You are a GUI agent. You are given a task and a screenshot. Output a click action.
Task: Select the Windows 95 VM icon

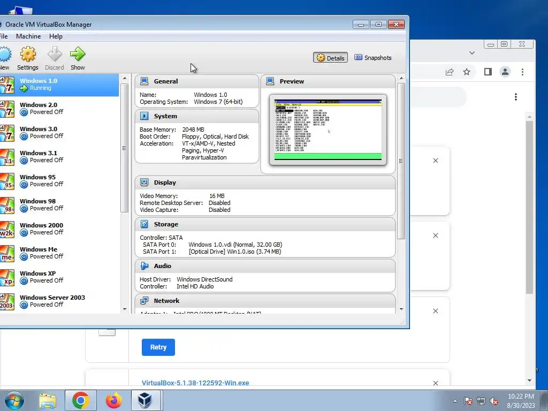7,181
